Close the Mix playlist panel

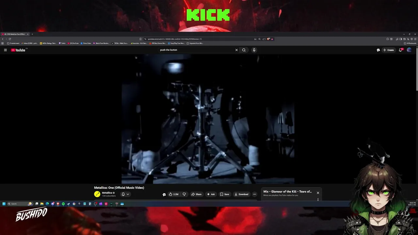[318, 193]
